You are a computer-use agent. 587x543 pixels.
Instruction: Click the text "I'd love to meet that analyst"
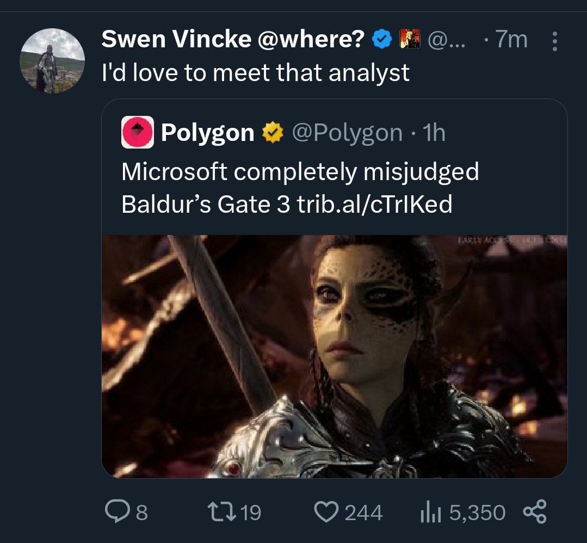click(256, 72)
